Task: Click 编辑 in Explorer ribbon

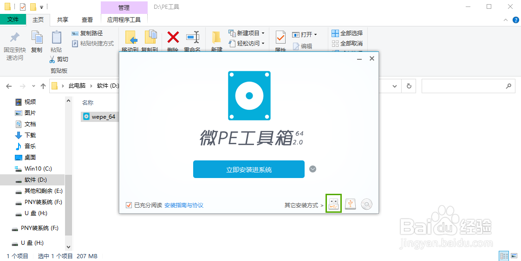Action: coord(302,46)
